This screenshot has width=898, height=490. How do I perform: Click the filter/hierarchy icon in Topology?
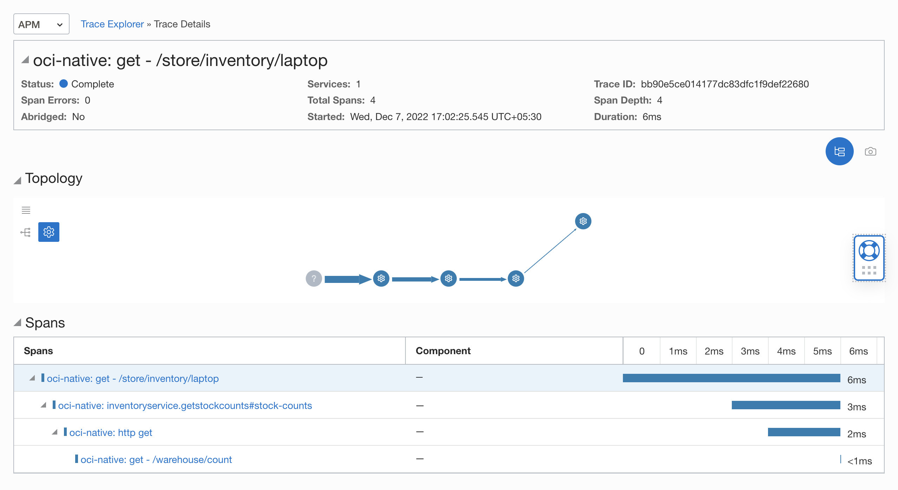pyautogui.click(x=27, y=232)
